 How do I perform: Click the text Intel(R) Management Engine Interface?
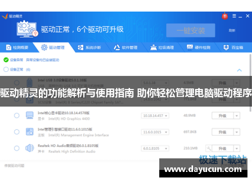tap(79, 135)
